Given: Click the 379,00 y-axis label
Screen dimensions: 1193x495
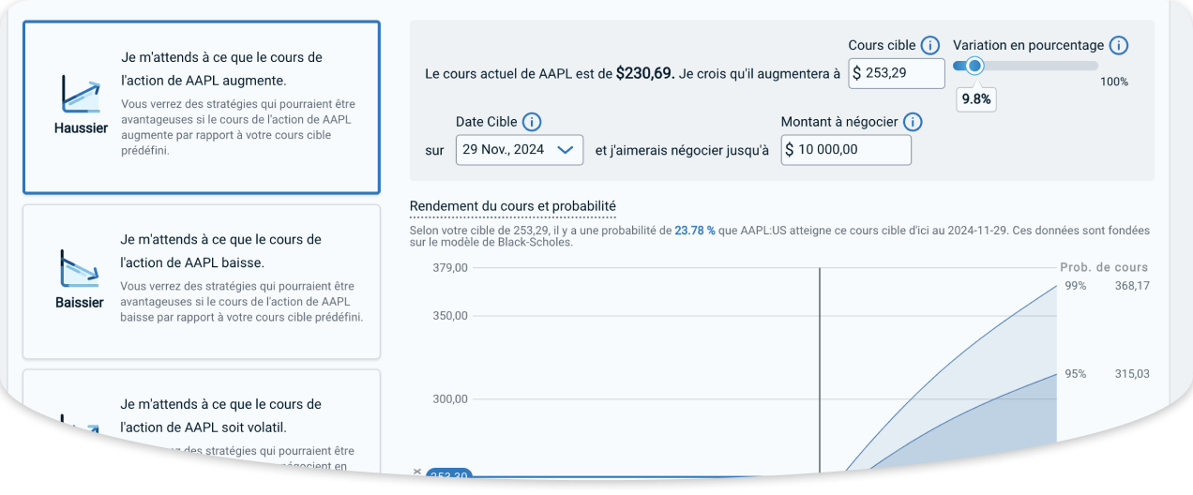Looking at the screenshot, I should (x=449, y=268).
